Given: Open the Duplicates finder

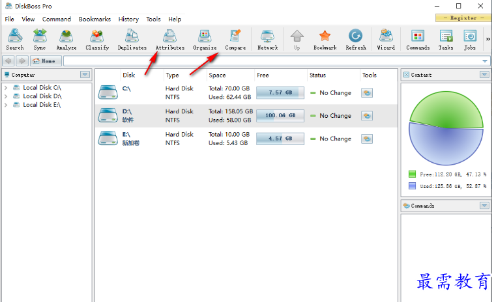Looking at the screenshot, I should (132, 39).
